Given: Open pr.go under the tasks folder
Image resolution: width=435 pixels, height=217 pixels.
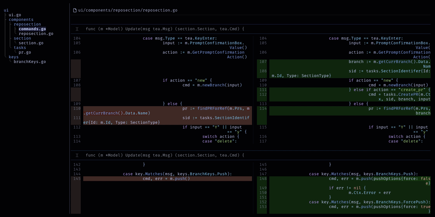Looking at the screenshot, I should tap(25, 52).
